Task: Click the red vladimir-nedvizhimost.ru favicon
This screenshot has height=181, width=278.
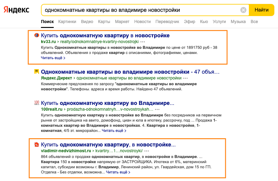Action: (37, 145)
